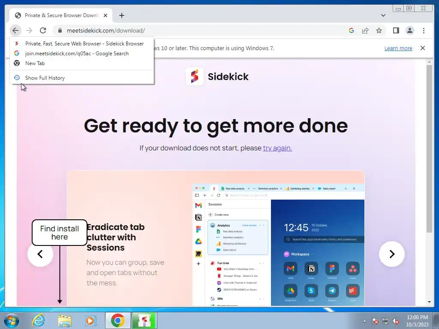Click the browser forward arrow button
This screenshot has height=329, width=439.
pos(29,30)
